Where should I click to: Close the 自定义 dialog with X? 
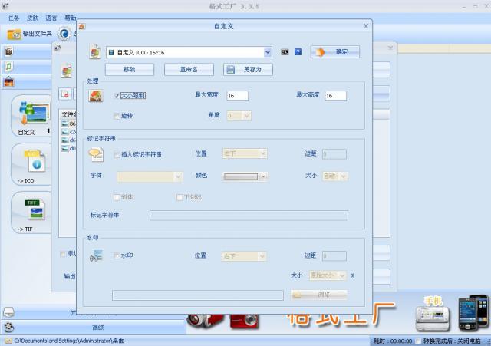[366, 26]
